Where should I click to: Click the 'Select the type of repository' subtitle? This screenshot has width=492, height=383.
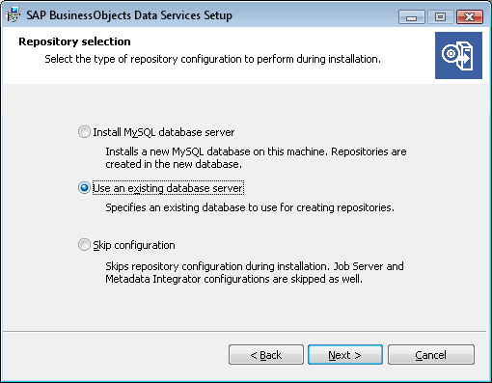click(x=212, y=59)
